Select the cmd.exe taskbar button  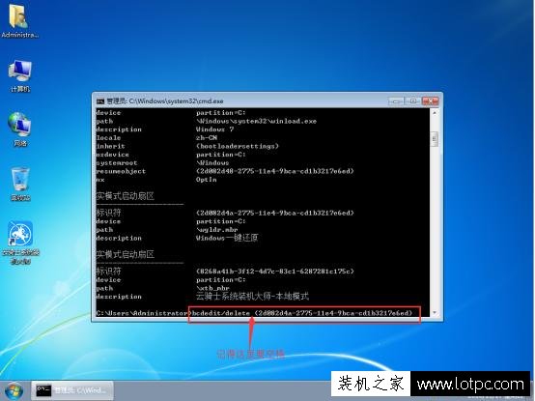coord(72,390)
